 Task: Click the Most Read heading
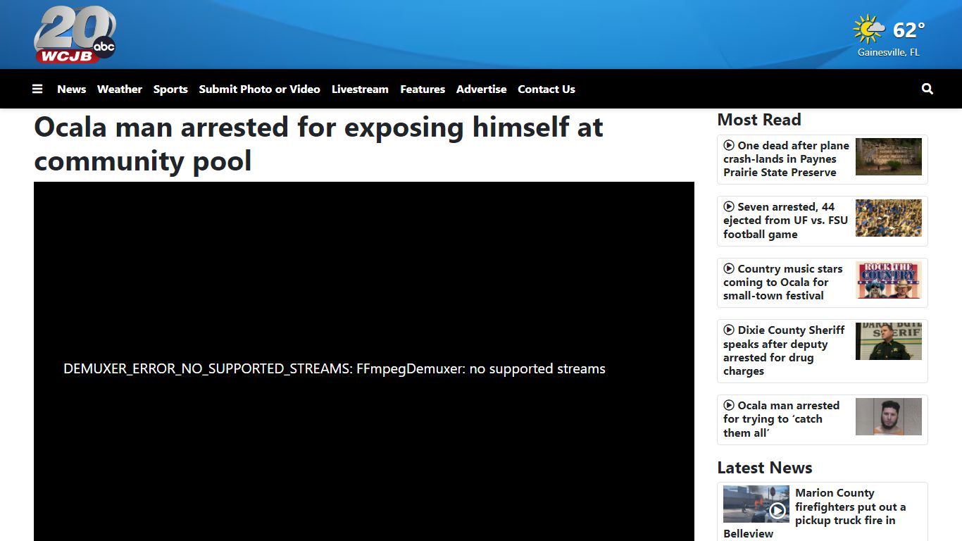tap(759, 120)
